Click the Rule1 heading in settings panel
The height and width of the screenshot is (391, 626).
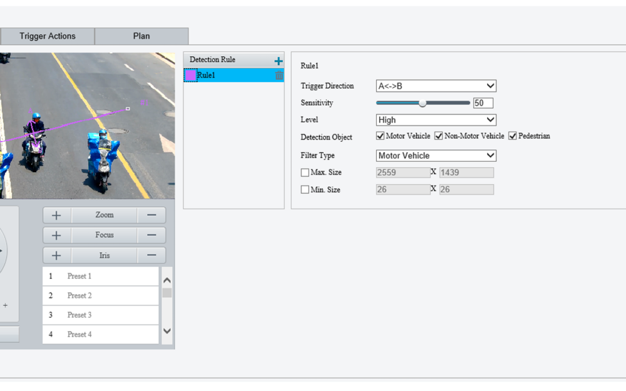tap(309, 66)
